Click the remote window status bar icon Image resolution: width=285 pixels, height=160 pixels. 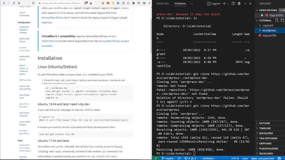(155, 158)
